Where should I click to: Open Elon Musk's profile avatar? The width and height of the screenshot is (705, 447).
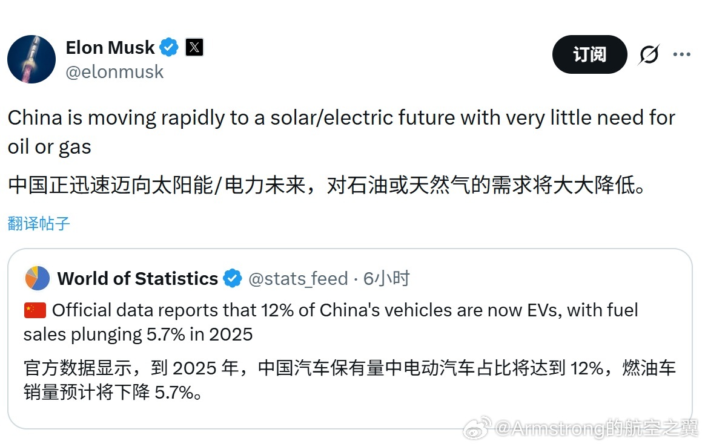pyautogui.click(x=31, y=59)
